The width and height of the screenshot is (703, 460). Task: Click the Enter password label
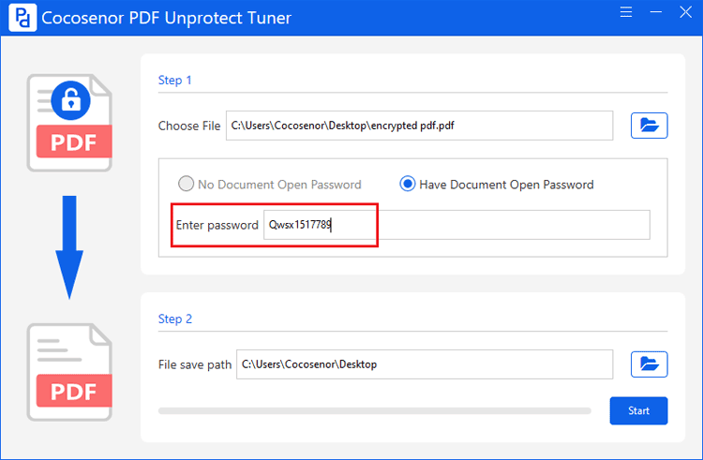pyautogui.click(x=217, y=225)
